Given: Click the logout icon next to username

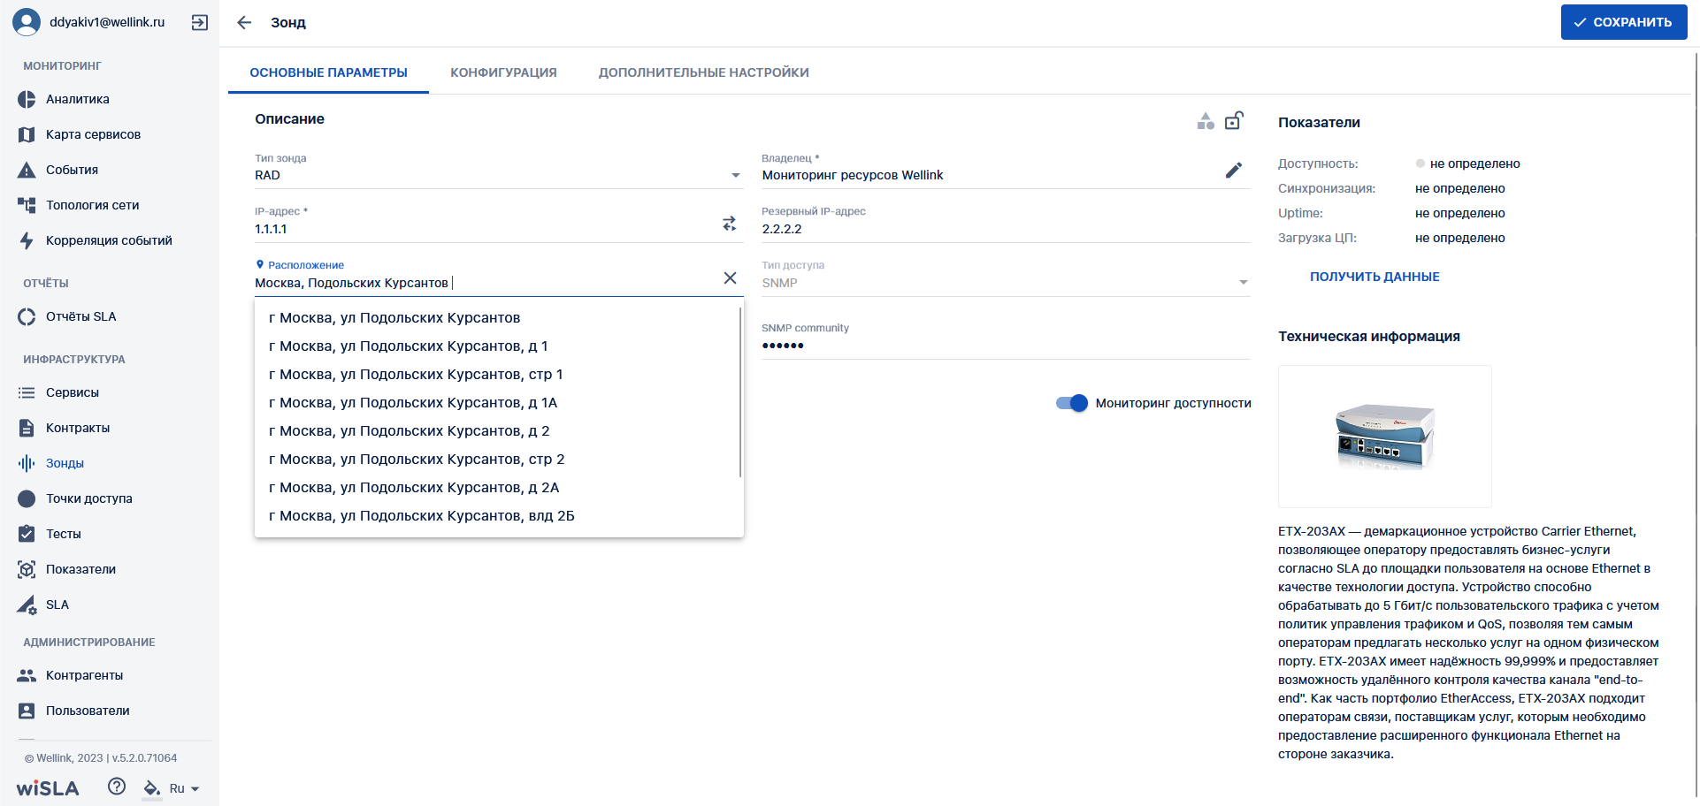Looking at the screenshot, I should tap(200, 22).
